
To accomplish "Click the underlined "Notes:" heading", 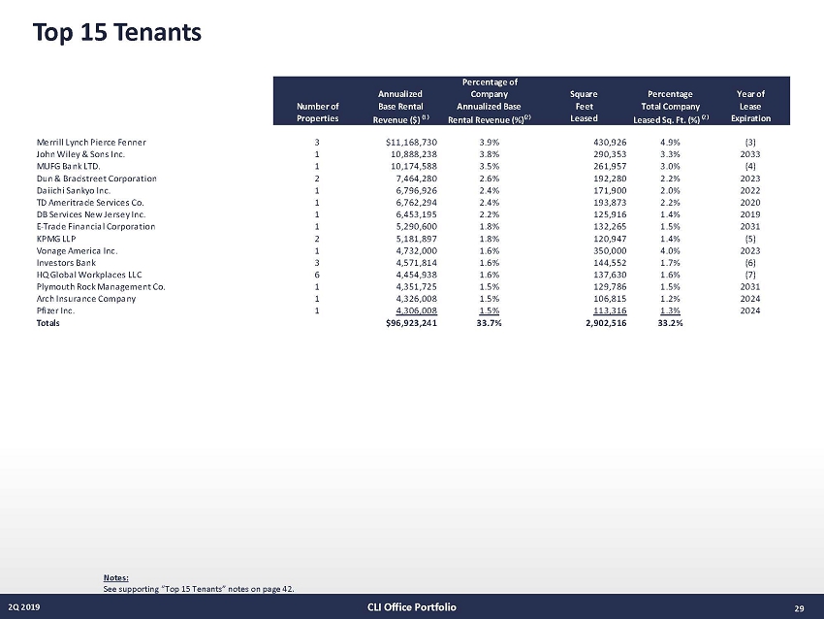I will click(x=114, y=578).
